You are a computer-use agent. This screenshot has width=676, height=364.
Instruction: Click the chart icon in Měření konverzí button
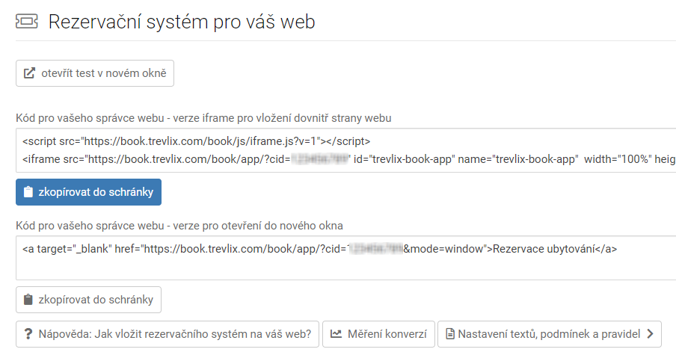336,334
